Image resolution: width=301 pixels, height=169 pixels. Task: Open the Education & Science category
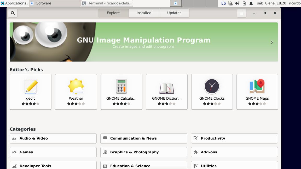point(144,165)
